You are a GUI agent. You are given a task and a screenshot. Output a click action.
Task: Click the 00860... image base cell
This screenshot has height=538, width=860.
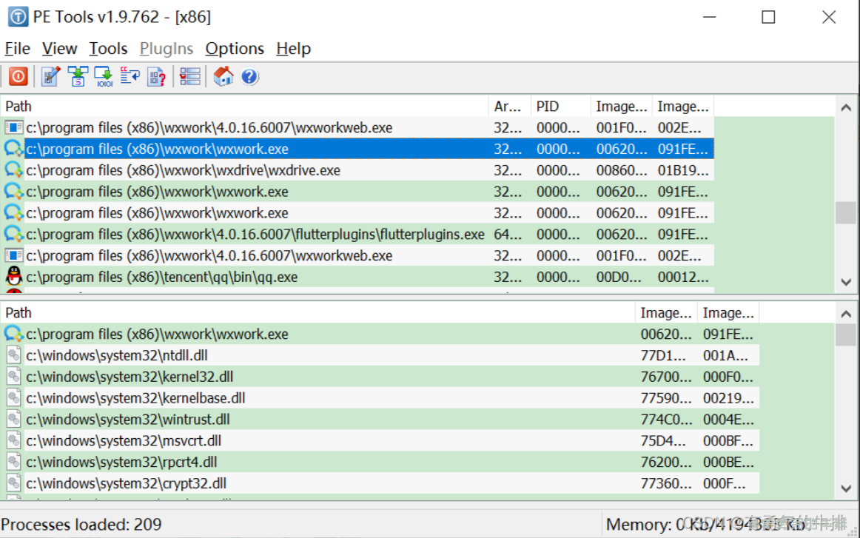[x=622, y=170]
